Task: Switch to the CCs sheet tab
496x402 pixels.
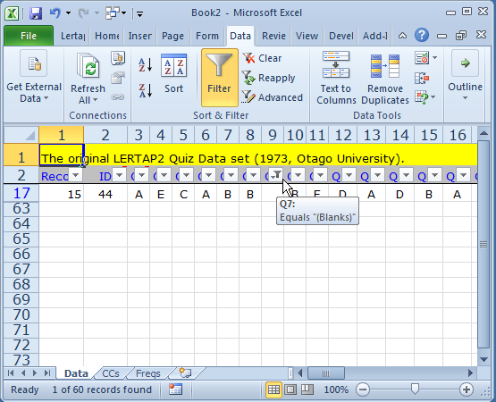Action: click(x=111, y=373)
